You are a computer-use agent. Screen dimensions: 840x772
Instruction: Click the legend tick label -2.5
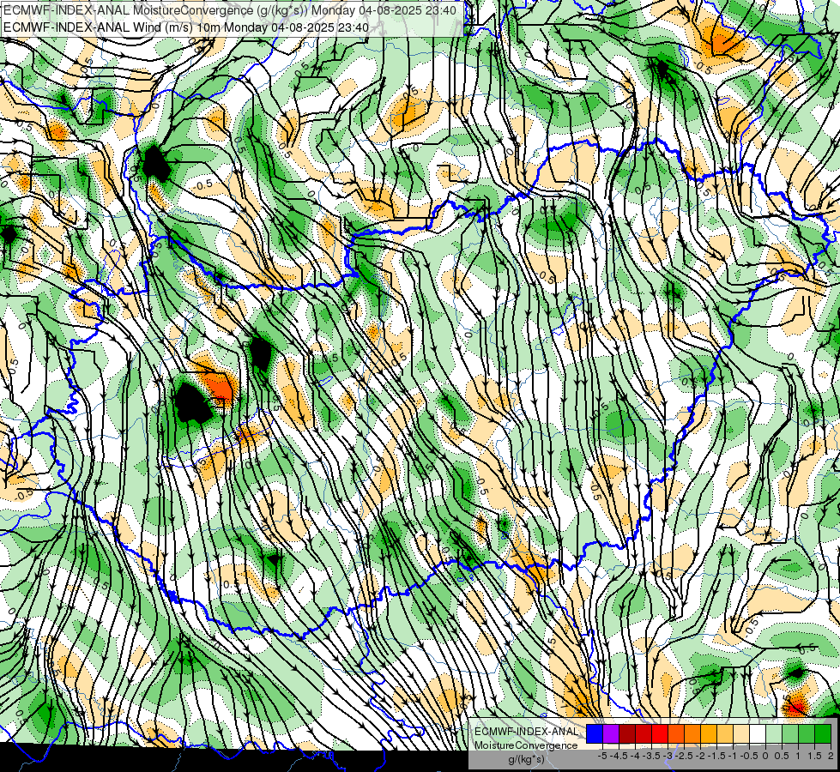(x=684, y=756)
